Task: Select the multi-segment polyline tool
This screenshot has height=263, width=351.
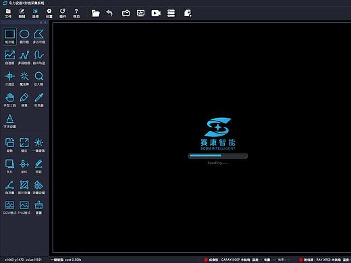Action: click(x=24, y=57)
